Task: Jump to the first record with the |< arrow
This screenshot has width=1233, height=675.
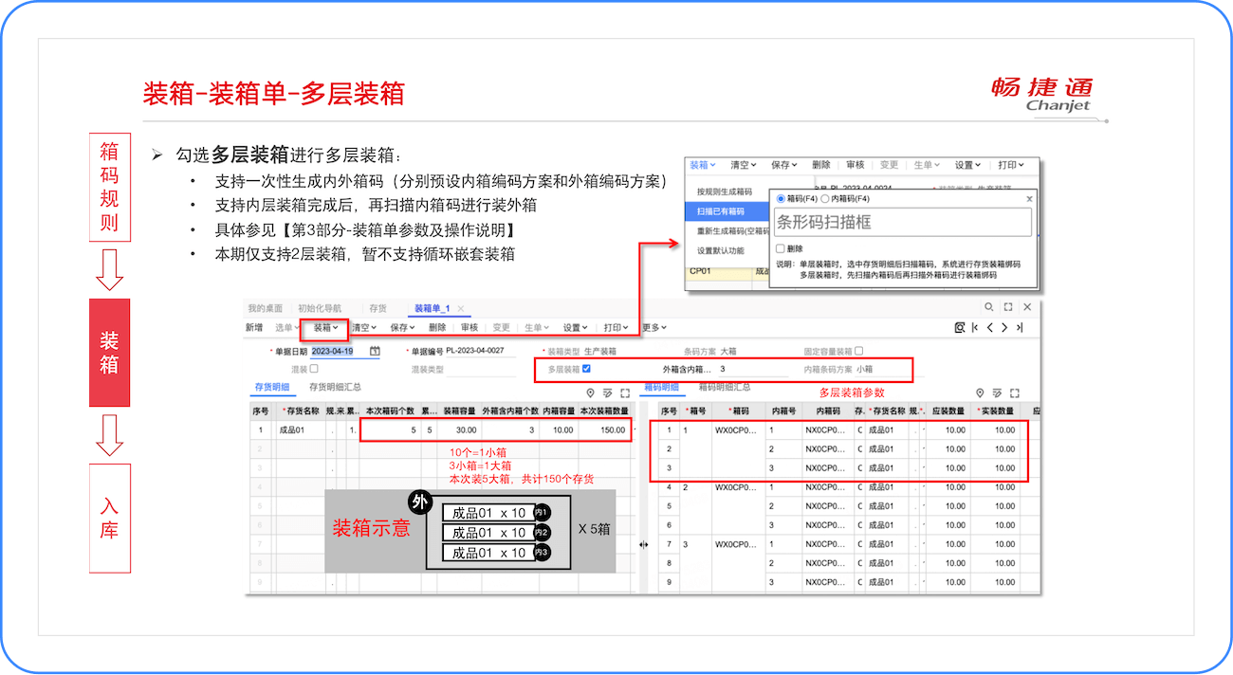Action: tap(975, 327)
